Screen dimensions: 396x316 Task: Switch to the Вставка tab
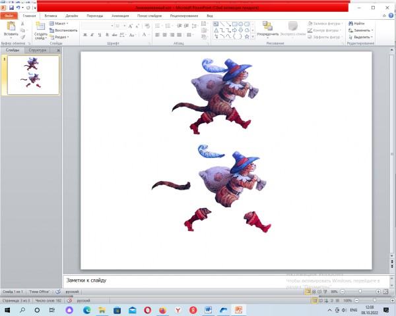point(51,16)
